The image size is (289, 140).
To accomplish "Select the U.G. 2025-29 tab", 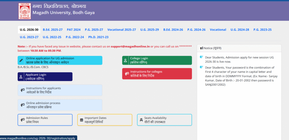I will coord(150,30).
